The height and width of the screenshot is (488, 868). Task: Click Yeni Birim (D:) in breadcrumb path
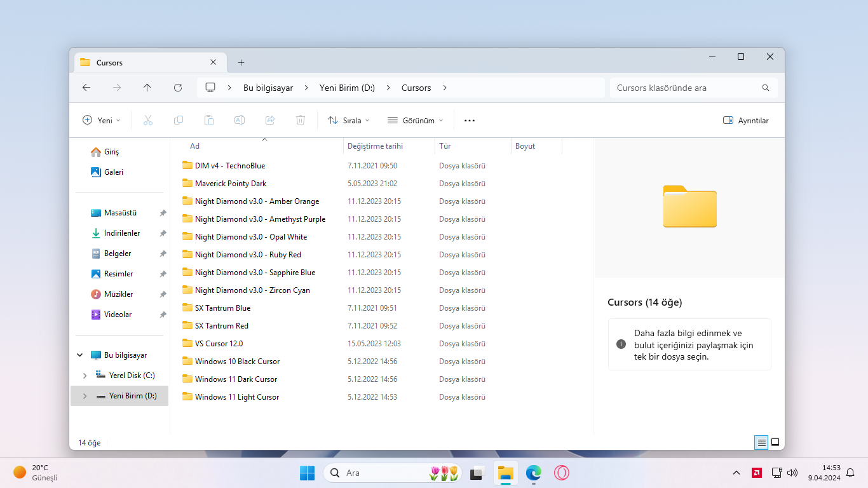(x=347, y=88)
